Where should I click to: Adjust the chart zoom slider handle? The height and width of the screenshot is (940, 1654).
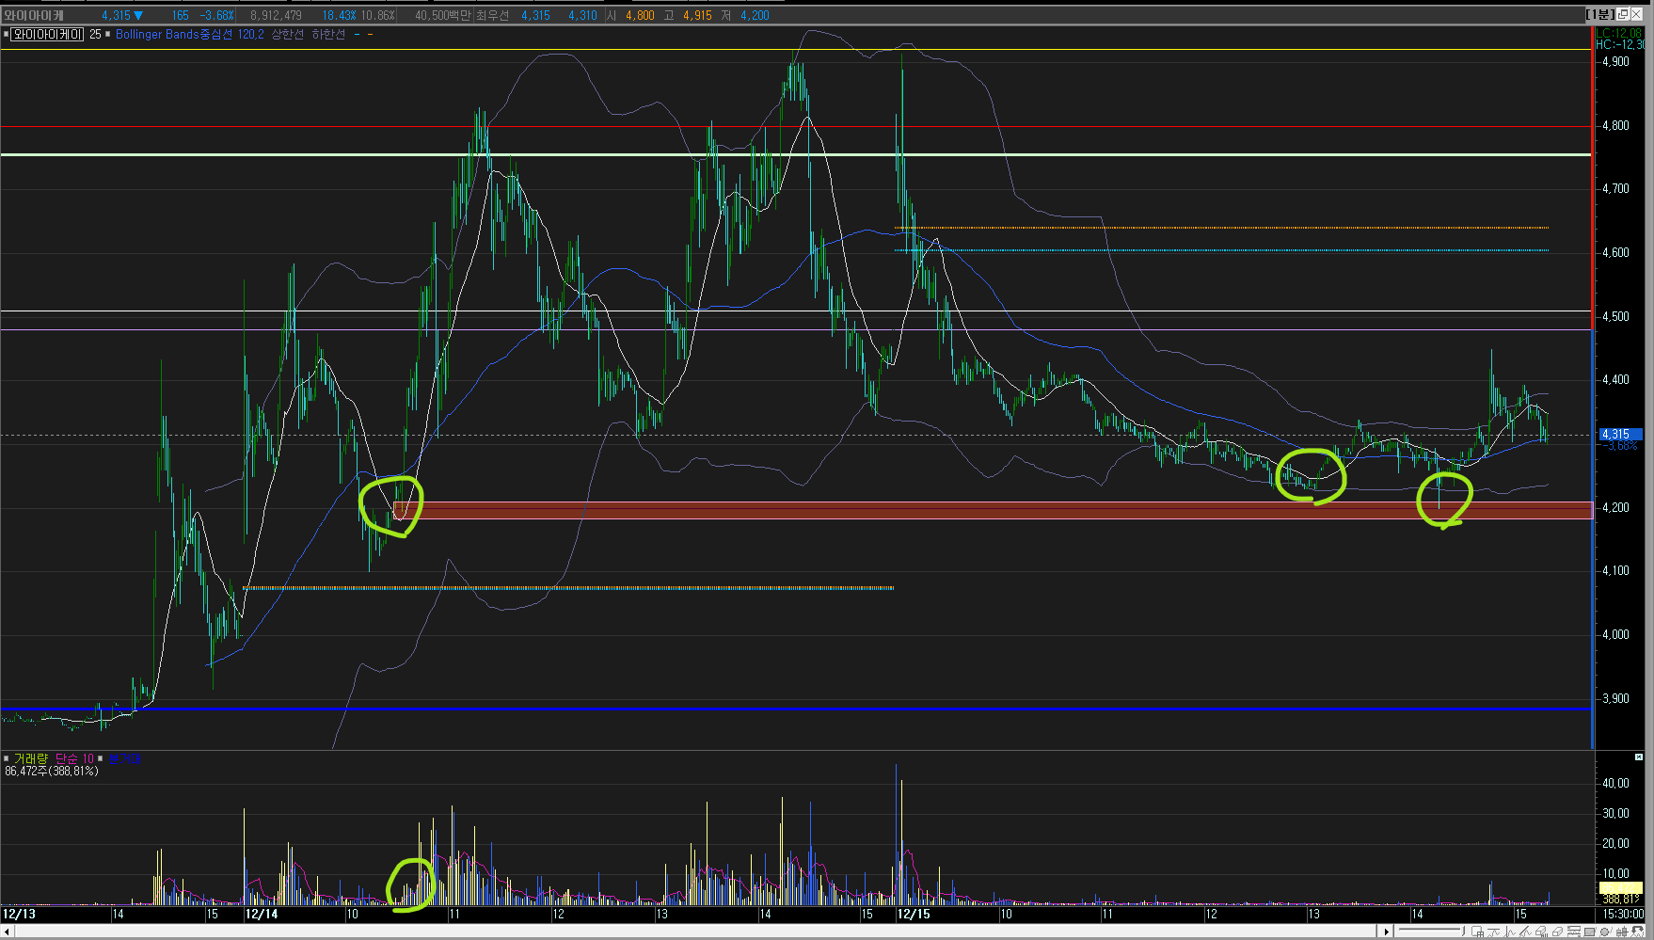1463,932
